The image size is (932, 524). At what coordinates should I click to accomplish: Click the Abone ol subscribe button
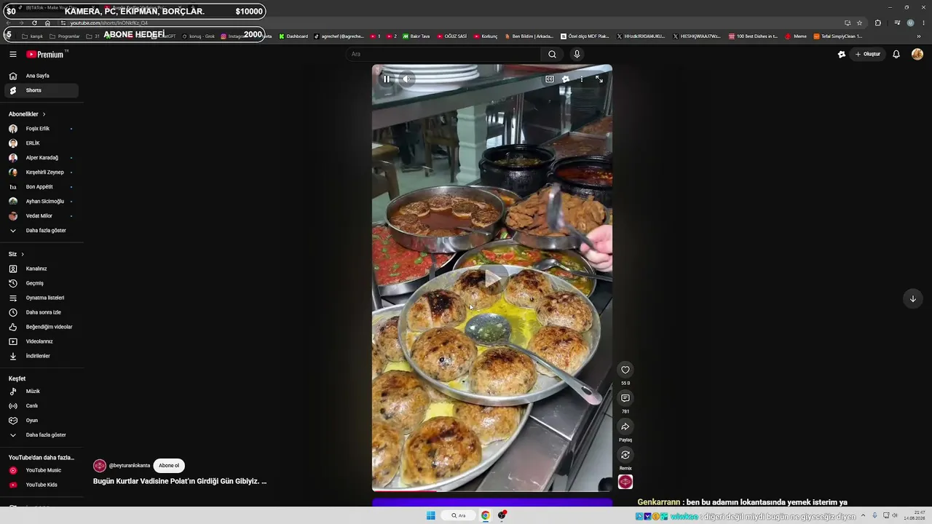coord(169,466)
